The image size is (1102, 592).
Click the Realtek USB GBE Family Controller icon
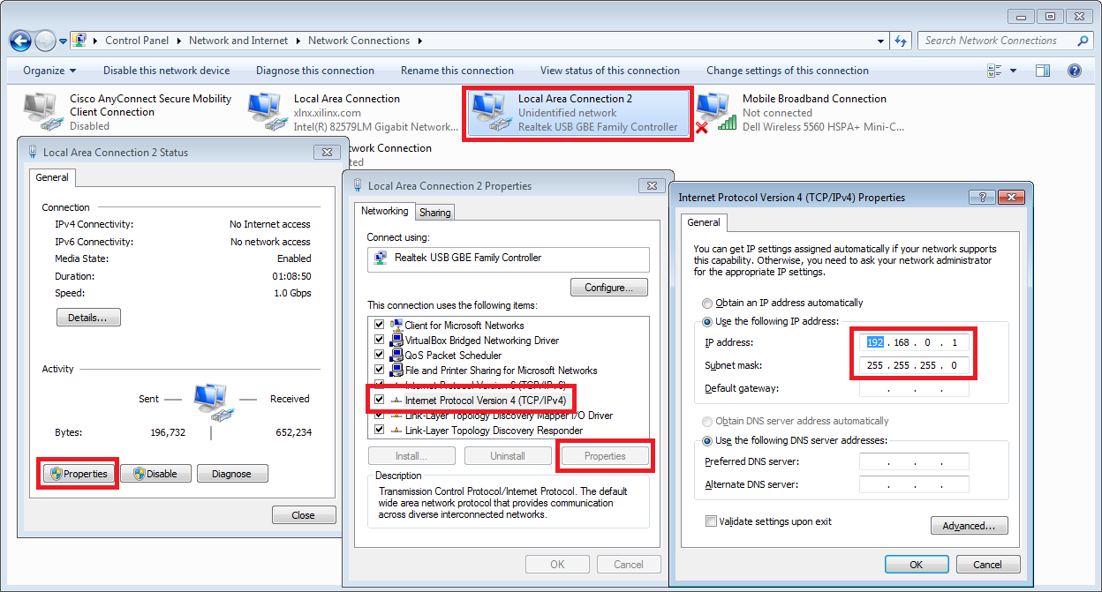coord(381,259)
